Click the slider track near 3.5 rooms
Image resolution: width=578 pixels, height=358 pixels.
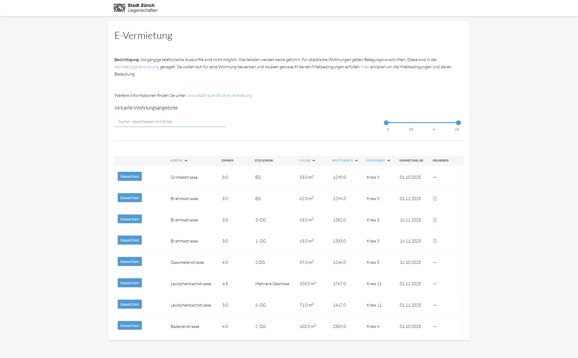pyautogui.click(x=411, y=123)
